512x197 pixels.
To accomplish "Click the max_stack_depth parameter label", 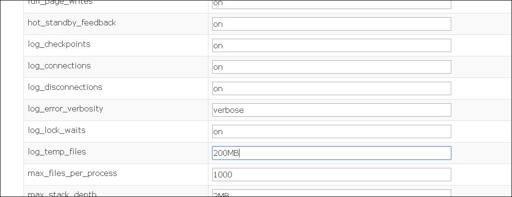I will 62,195.
